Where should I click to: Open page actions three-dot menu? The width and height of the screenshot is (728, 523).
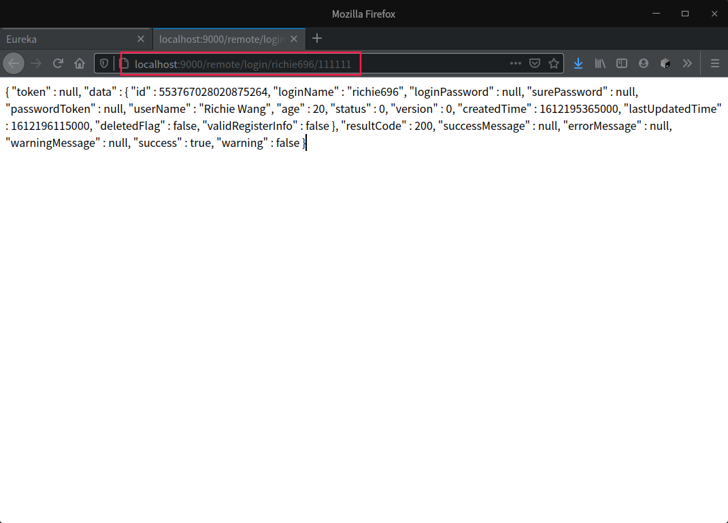[515, 63]
